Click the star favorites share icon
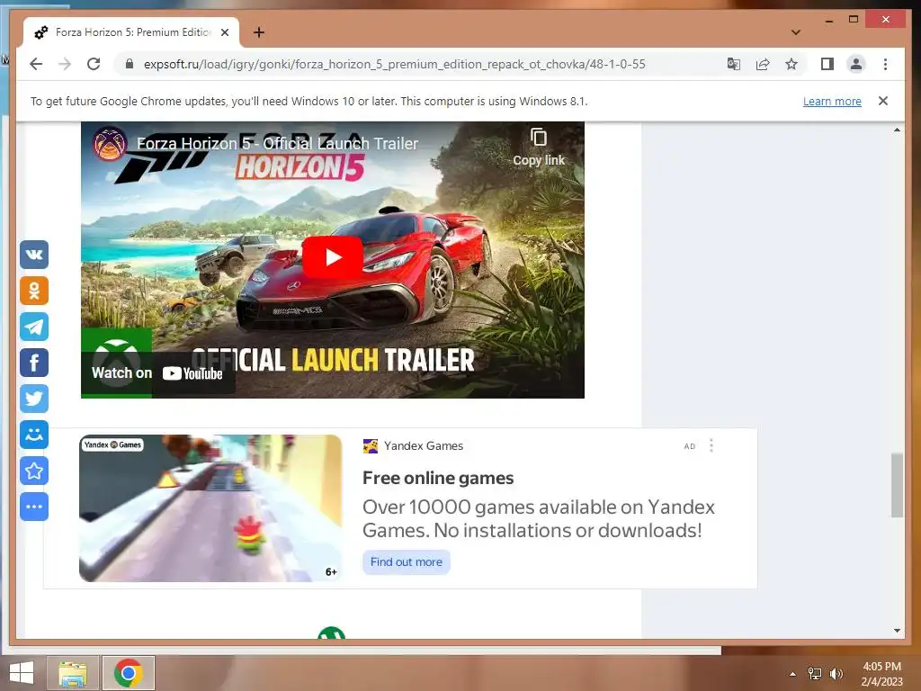 (x=34, y=471)
